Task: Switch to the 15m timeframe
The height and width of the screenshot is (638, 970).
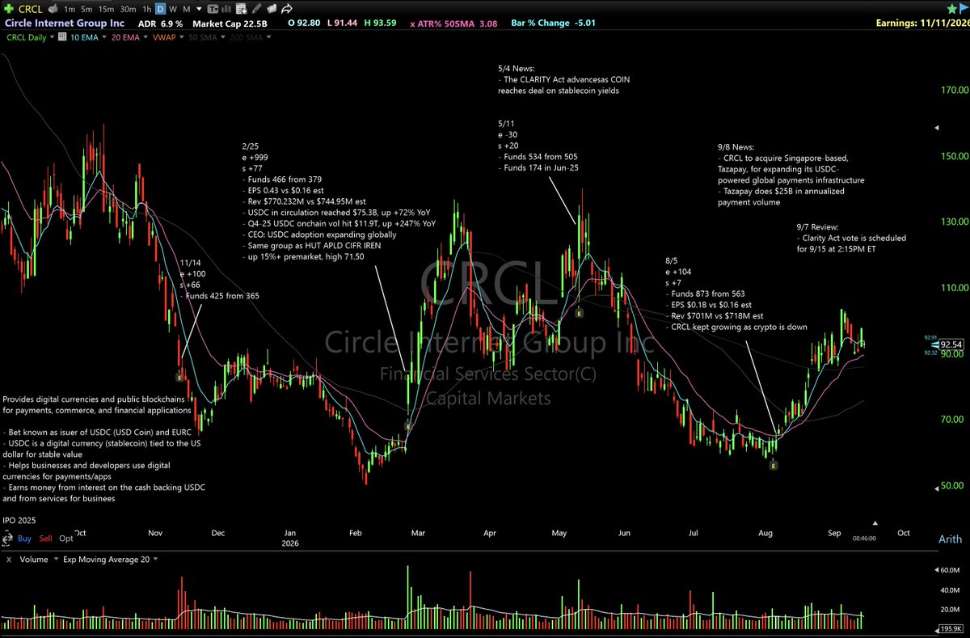Action: pos(106,9)
